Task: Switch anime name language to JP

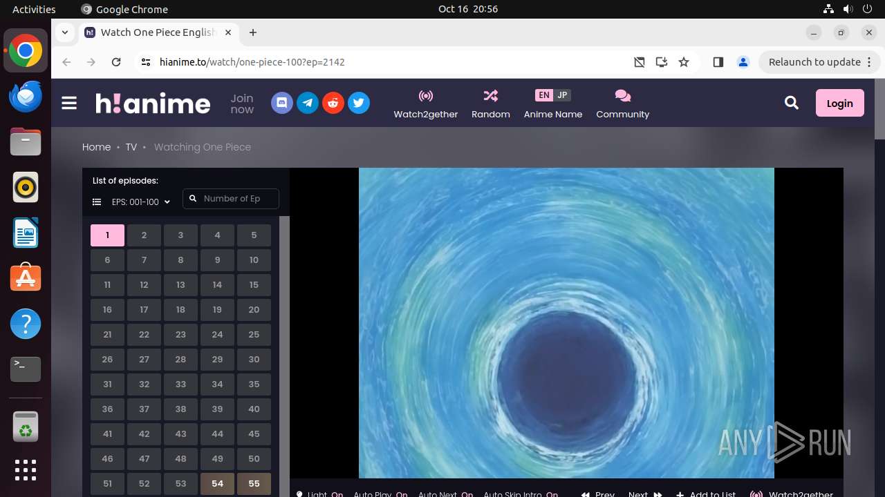Action: (562, 95)
